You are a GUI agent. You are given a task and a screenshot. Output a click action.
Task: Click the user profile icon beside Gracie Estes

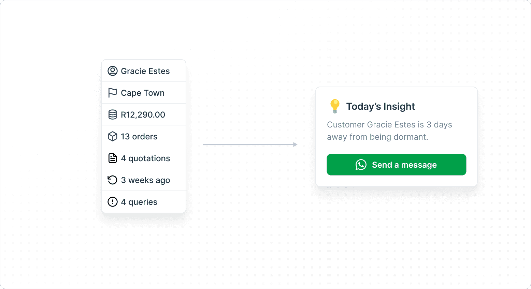(113, 71)
